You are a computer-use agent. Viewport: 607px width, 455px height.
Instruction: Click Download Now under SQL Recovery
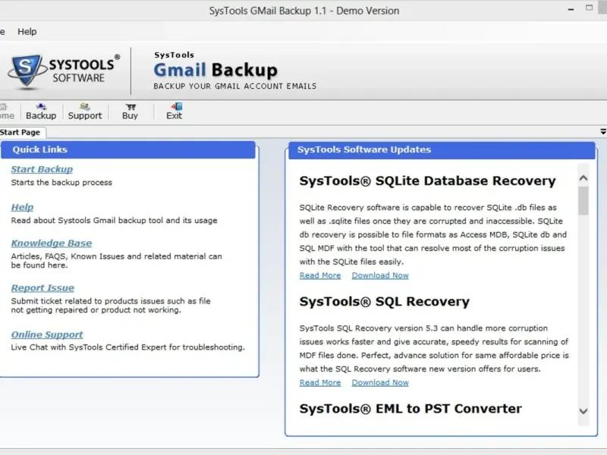pyautogui.click(x=380, y=383)
